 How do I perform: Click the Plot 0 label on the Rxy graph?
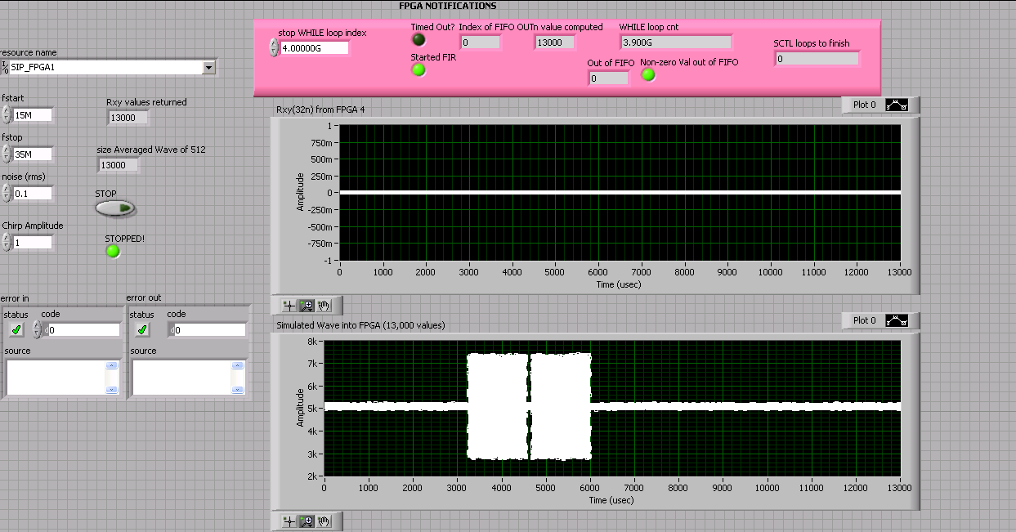(x=864, y=105)
